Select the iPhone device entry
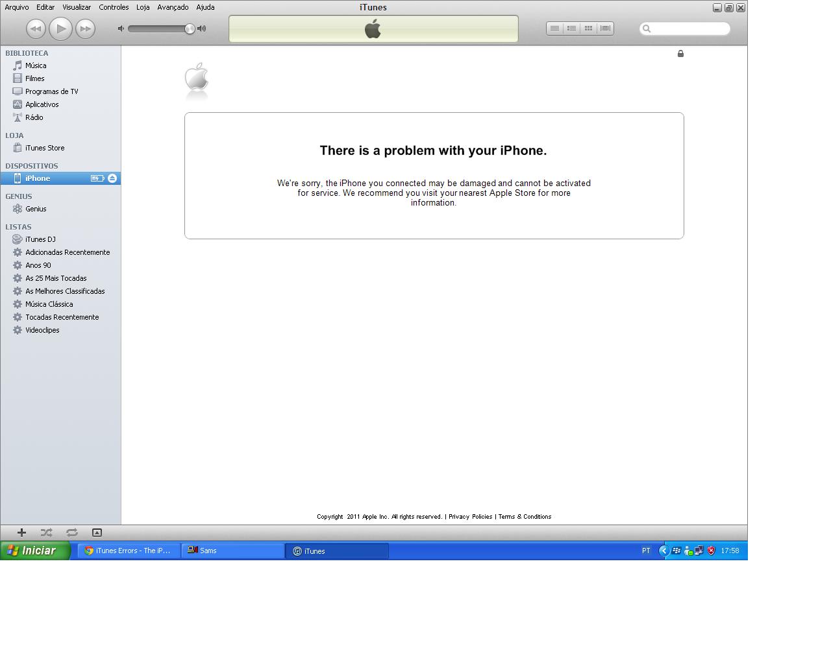Image resolution: width=831 pixels, height=664 pixels. [60, 178]
